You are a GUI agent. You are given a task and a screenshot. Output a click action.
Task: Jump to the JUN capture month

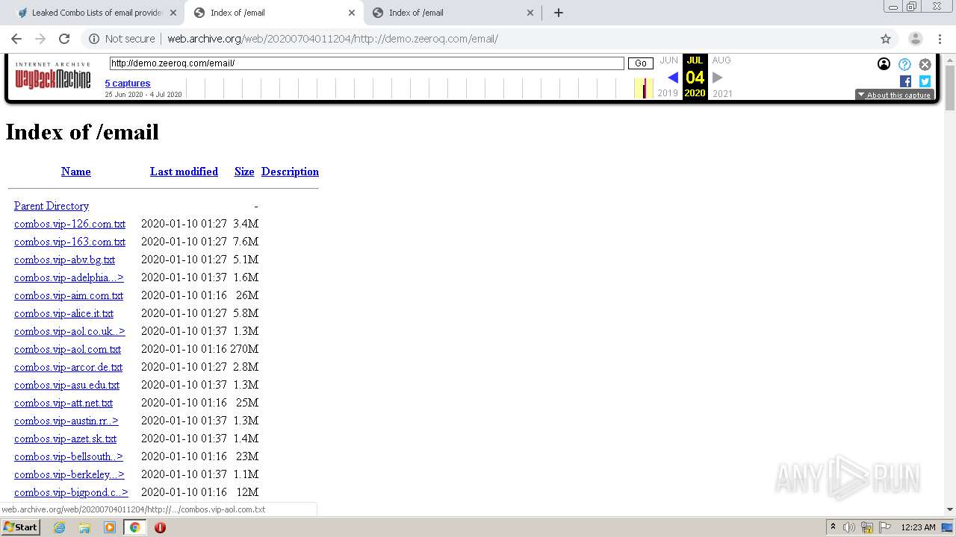(668, 60)
